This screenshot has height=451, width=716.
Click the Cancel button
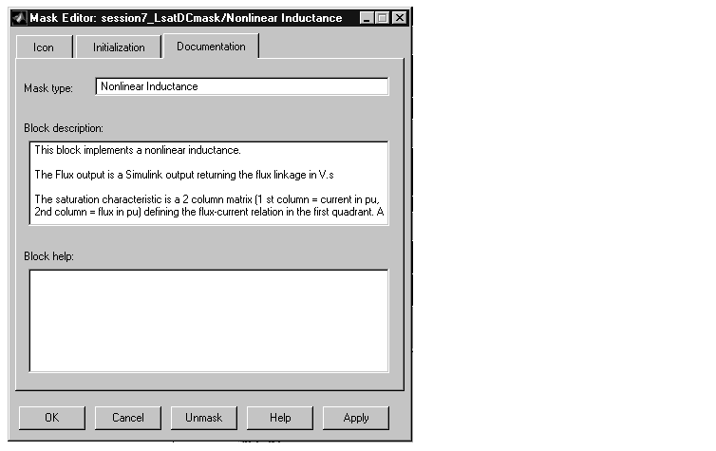coord(128,418)
